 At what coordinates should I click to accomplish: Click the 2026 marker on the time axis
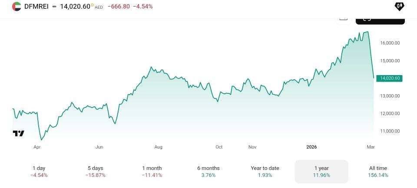(x=311, y=147)
